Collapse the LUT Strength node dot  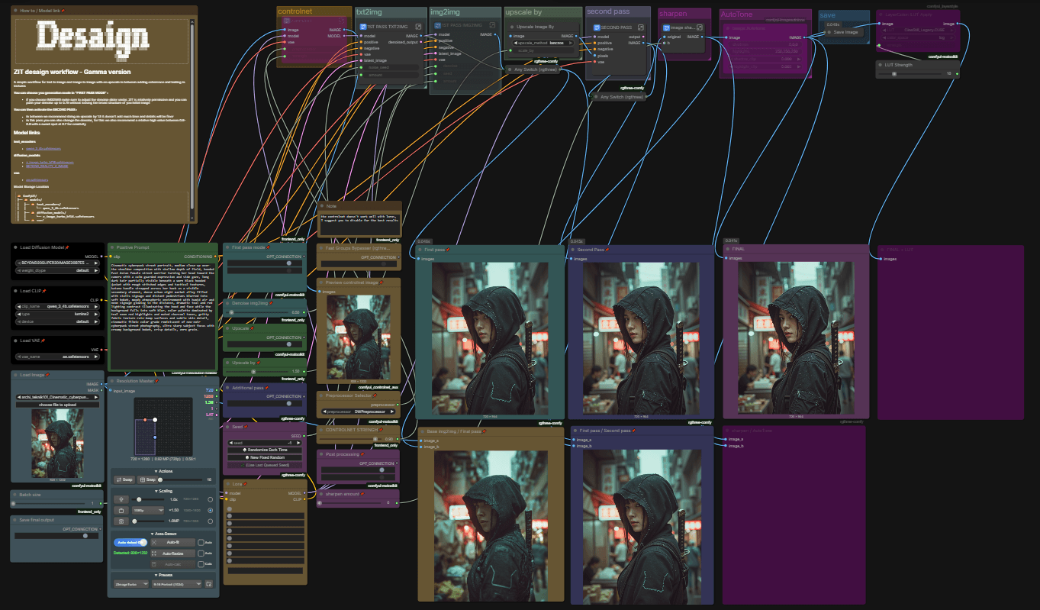[880, 65]
